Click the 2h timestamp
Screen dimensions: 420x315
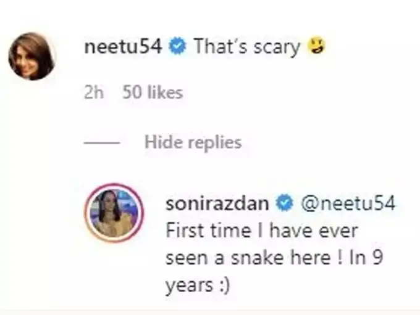[x=93, y=92]
